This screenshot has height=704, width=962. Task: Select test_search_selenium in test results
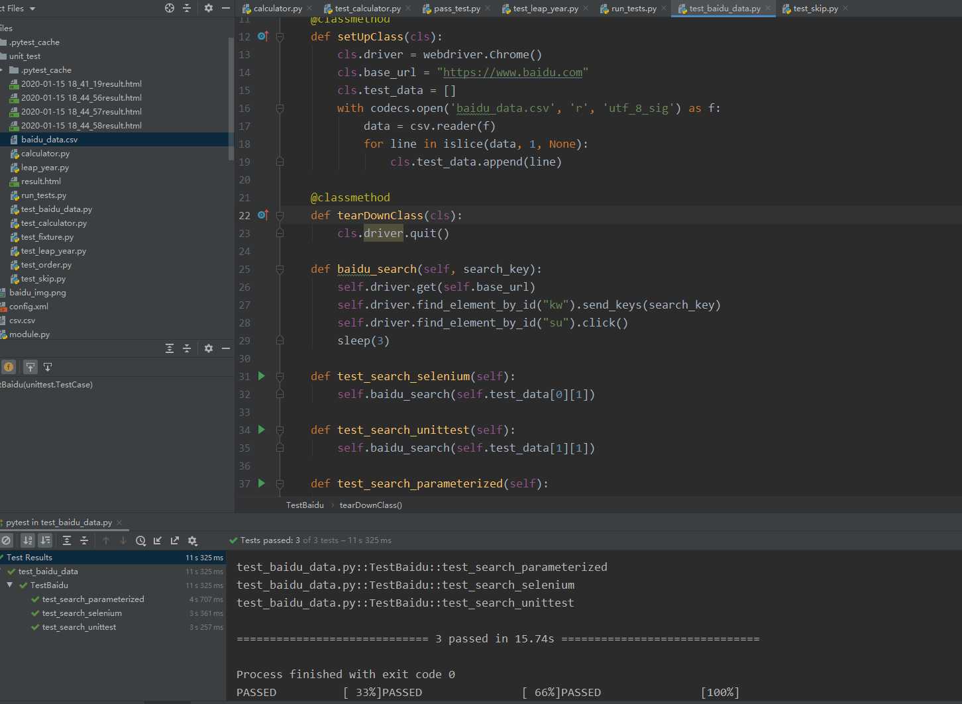(x=81, y=613)
